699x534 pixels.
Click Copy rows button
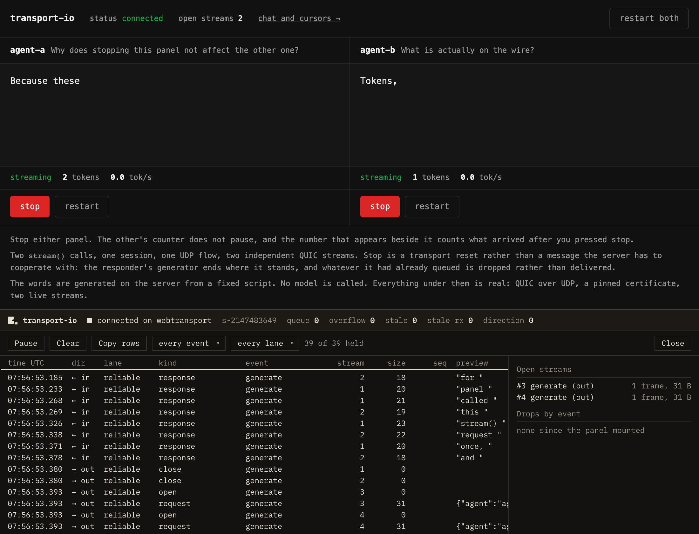pos(119,343)
